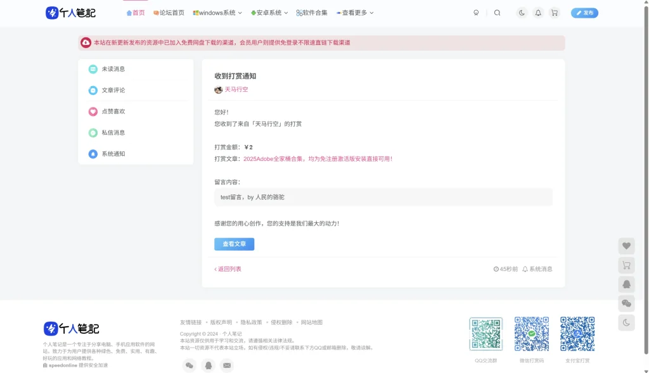The width and height of the screenshot is (649, 373).
Task: Click the shopping cart icon in the header
Action: pos(555,12)
